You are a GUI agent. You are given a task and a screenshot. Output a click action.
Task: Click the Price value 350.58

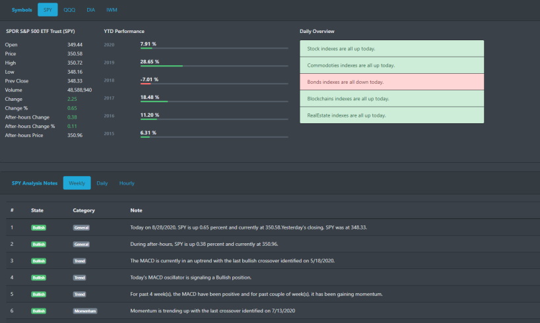[x=75, y=53]
